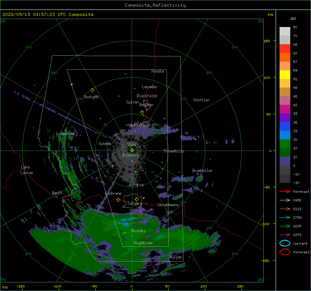Click the Drumheller label
The height and width of the screenshot is (291, 311).
pyautogui.click(x=202, y=171)
